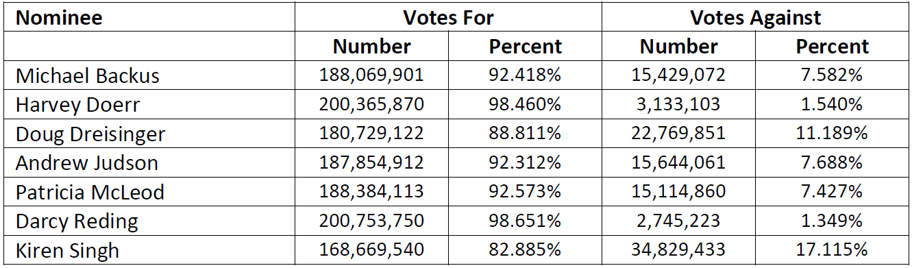The height and width of the screenshot is (268, 912).
Task: Click the Percent subheader under Votes Against
Action: (833, 47)
